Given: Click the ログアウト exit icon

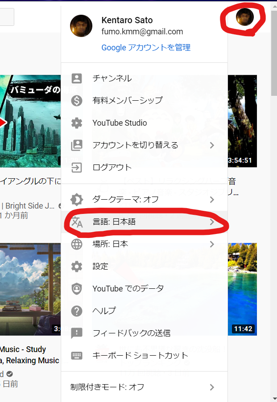Looking at the screenshot, I should (77, 168).
